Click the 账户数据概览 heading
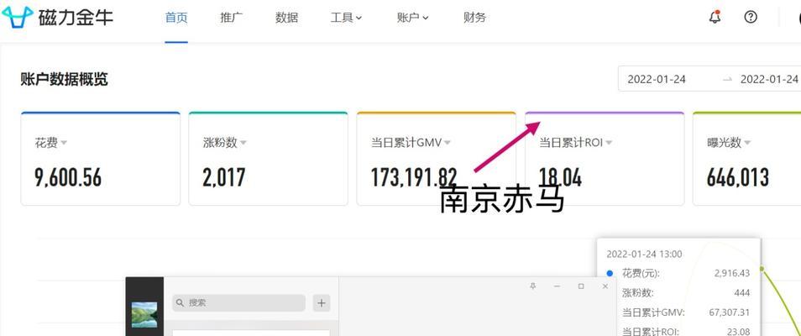Viewport: 801px width, 336px height. (65, 79)
